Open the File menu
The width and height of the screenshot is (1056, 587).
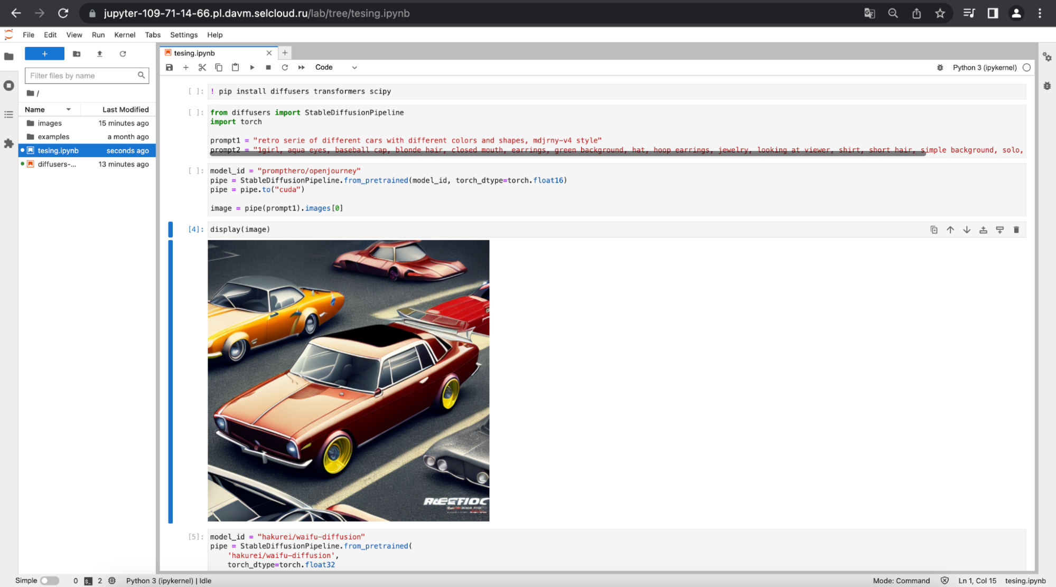(x=29, y=35)
